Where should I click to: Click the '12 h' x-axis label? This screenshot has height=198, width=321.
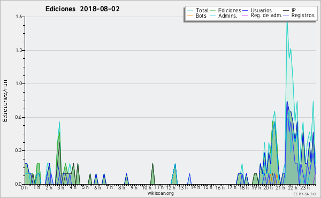tap(171, 188)
